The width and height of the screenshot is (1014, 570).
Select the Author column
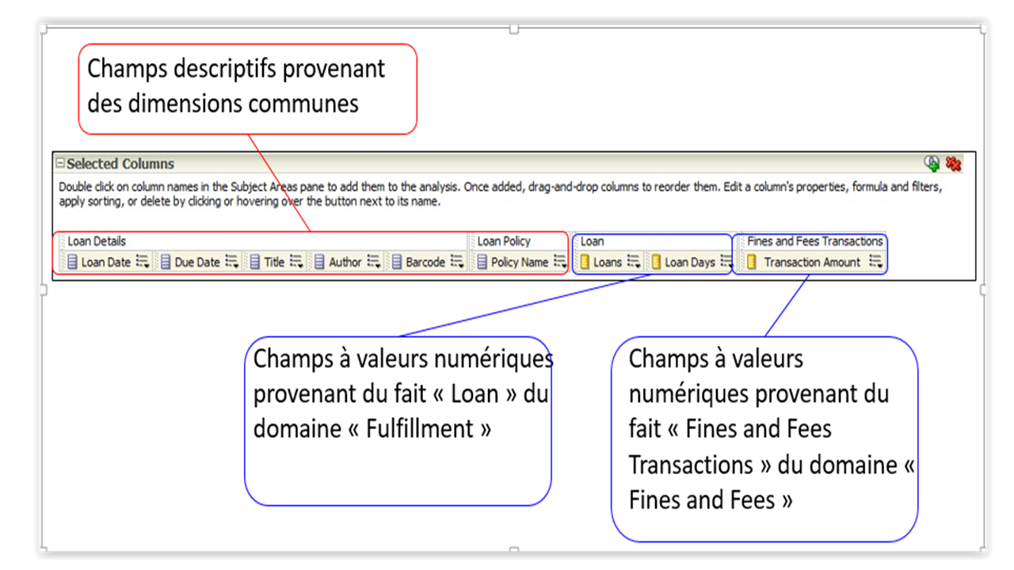coord(345,262)
